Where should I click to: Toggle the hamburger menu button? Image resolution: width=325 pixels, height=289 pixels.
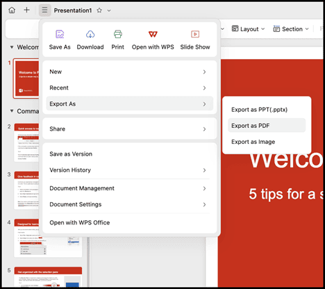(x=44, y=10)
